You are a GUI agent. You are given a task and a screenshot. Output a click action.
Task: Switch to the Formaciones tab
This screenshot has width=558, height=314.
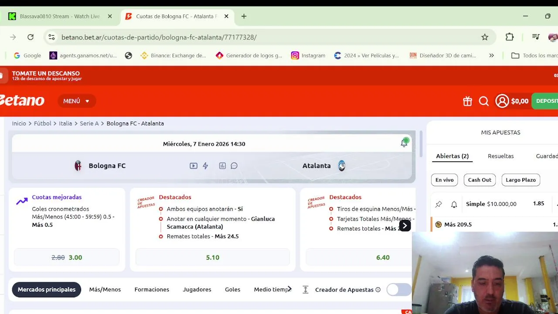pos(152,290)
